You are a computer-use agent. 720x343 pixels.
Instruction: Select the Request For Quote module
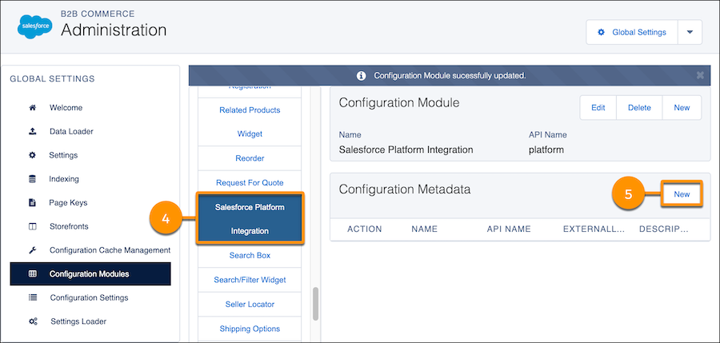250,183
